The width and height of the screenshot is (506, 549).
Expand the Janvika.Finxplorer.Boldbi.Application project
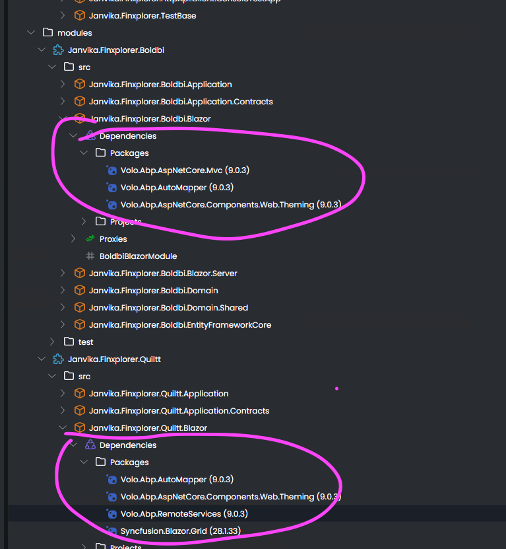[63, 84]
